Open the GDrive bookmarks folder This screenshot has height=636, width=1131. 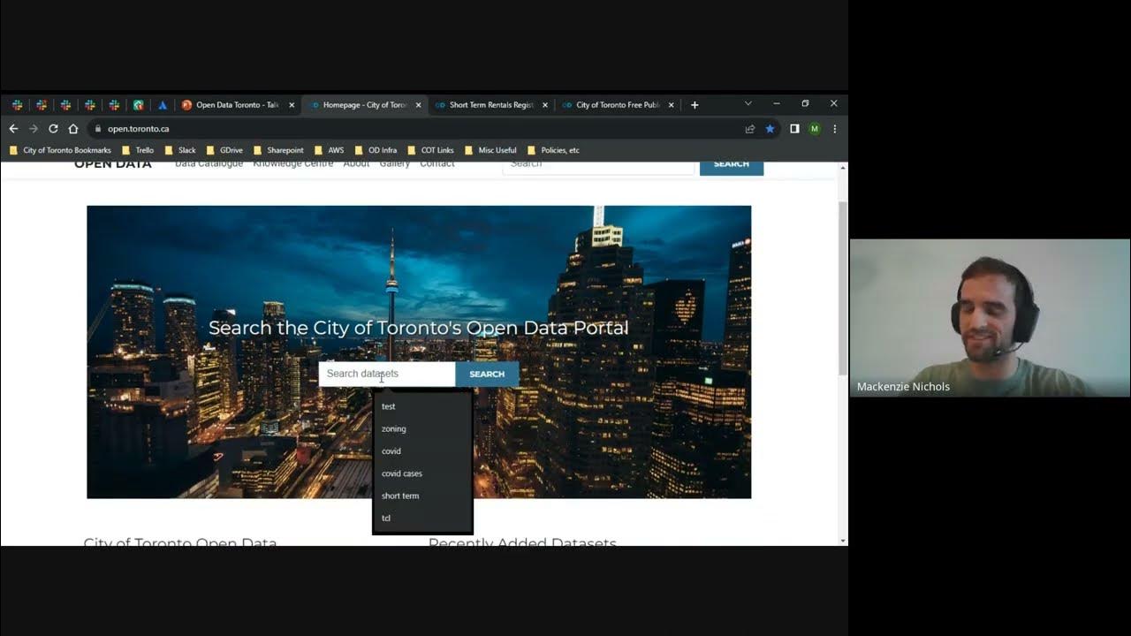pyautogui.click(x=224, y=150)
